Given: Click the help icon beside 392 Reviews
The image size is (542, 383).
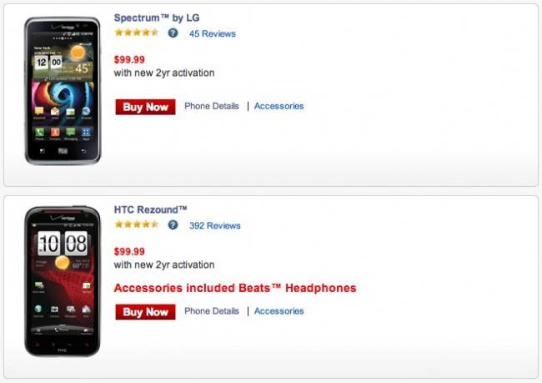Looking at the screenshot, I should point(173,225).
